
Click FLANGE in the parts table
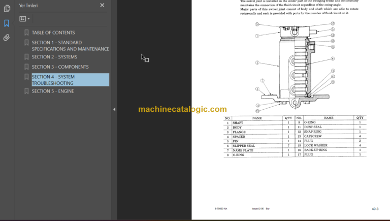(239, 132)
